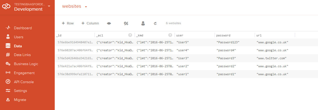Open the filter percent icon
This screenshot has height=110, width=318.
pyautogui.click(x=126, y=23)
